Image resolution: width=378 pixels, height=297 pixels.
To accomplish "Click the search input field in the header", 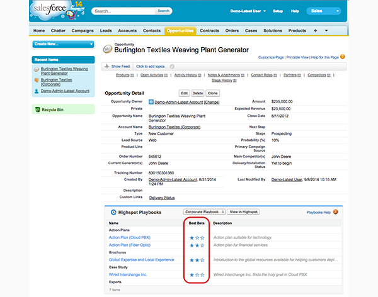I will (x=123, y=11).
